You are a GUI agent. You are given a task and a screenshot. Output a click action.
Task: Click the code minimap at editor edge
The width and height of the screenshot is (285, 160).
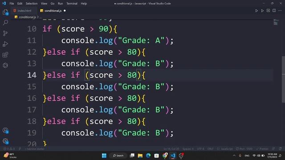(x=276, y=22)
